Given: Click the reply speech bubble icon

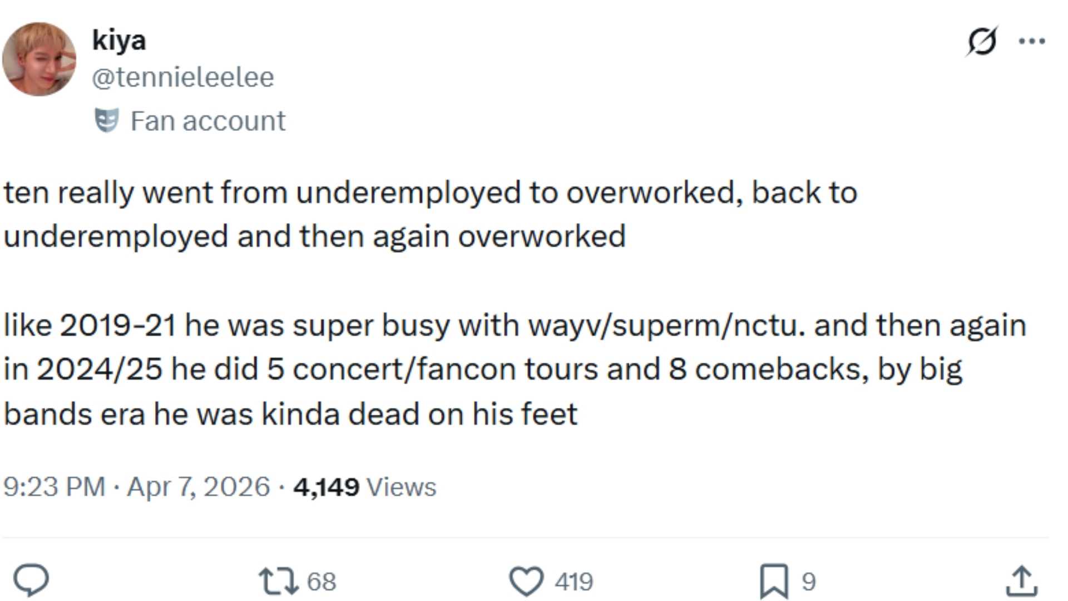Looking at the screenshot, I should pos(31,580).
